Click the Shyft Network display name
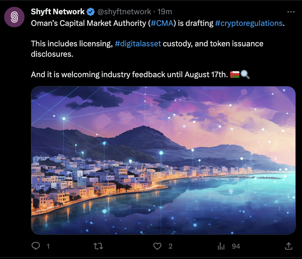Image resolution: width=302 pixels, height=259 pixels. point(58,12)
